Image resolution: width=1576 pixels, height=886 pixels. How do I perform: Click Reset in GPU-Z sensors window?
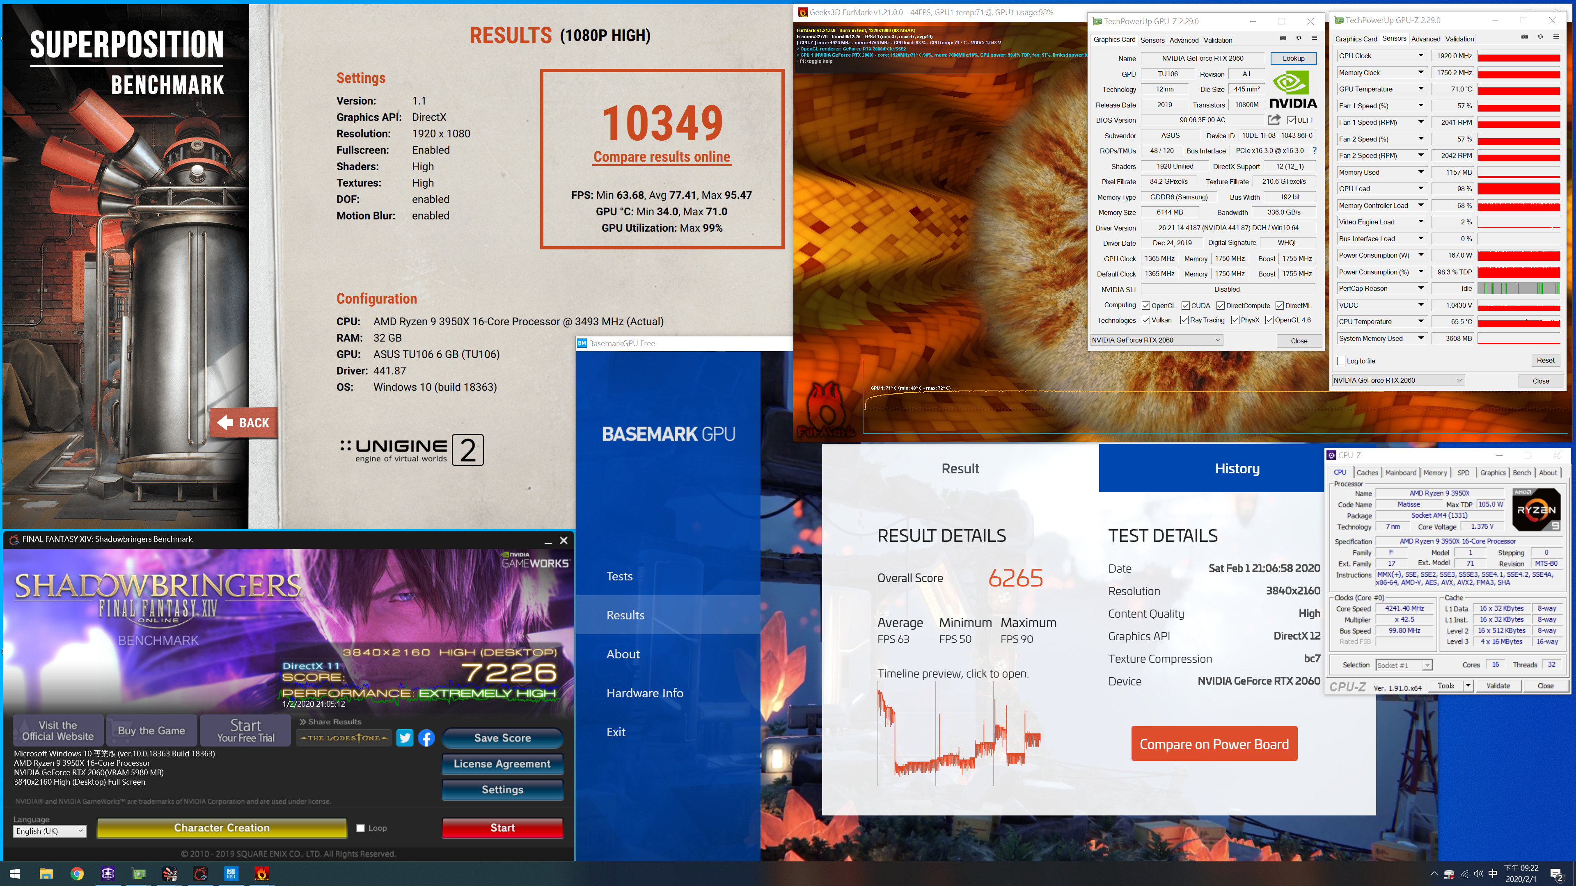1545,360
